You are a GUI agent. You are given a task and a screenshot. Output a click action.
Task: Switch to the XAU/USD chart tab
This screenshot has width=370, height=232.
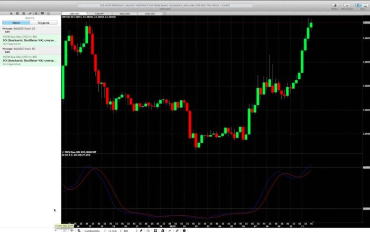(125, 14)
